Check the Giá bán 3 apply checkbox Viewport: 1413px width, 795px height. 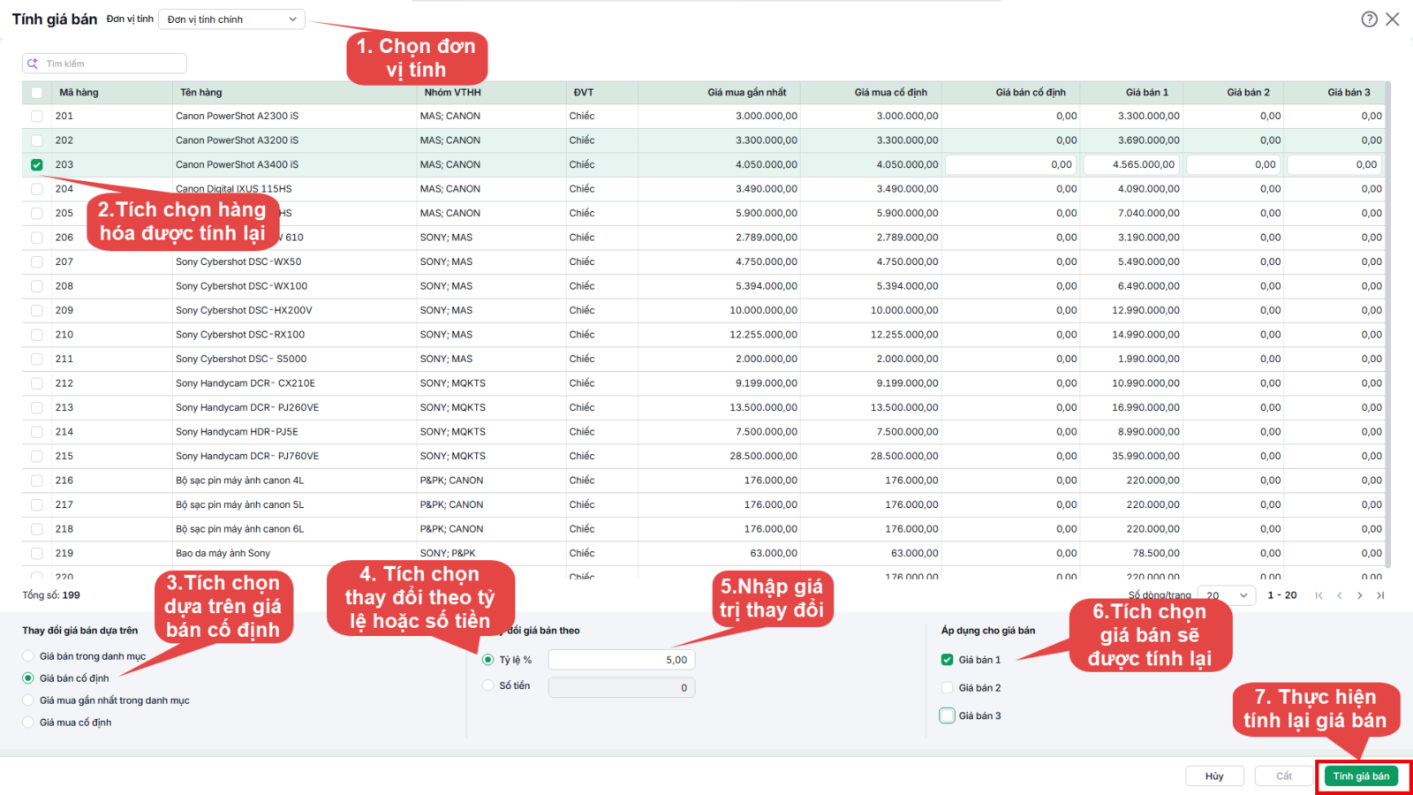[x=947, y=715]
